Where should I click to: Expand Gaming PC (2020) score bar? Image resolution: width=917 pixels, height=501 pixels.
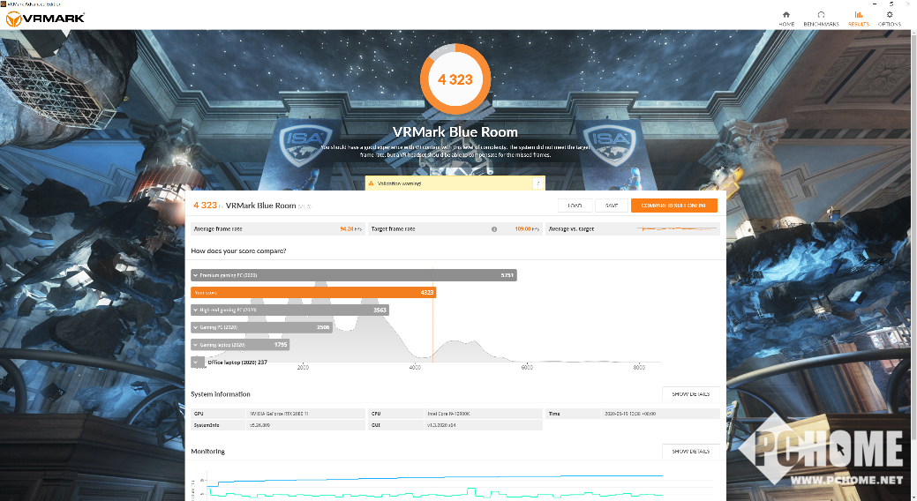pyautogui.click(x=261, y=327)
